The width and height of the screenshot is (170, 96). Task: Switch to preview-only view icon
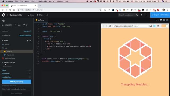161,20
